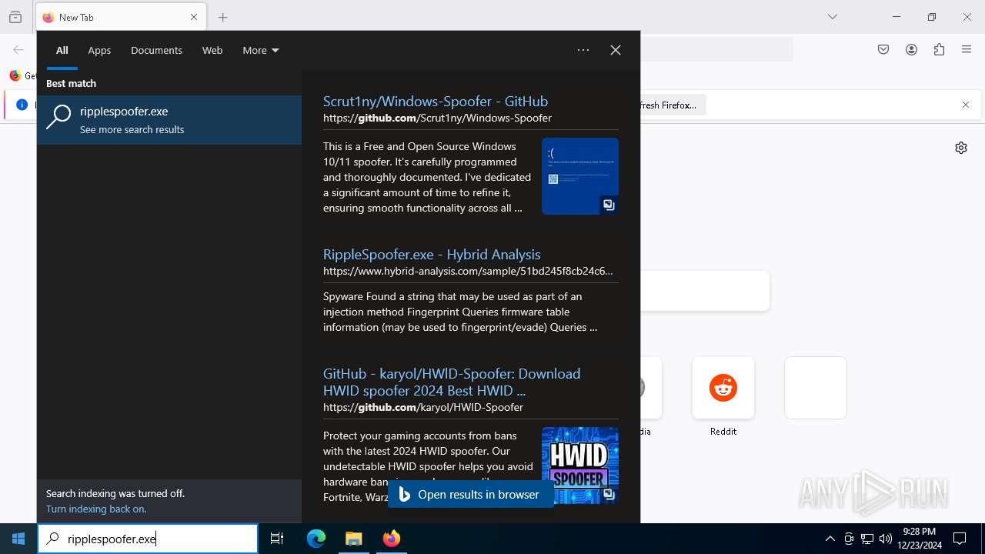Open Firefox list all tabs dropdown

click(833, 17)
